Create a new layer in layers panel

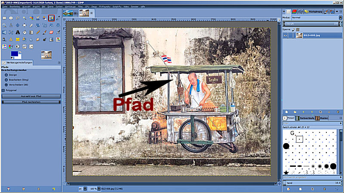[286, 112]
